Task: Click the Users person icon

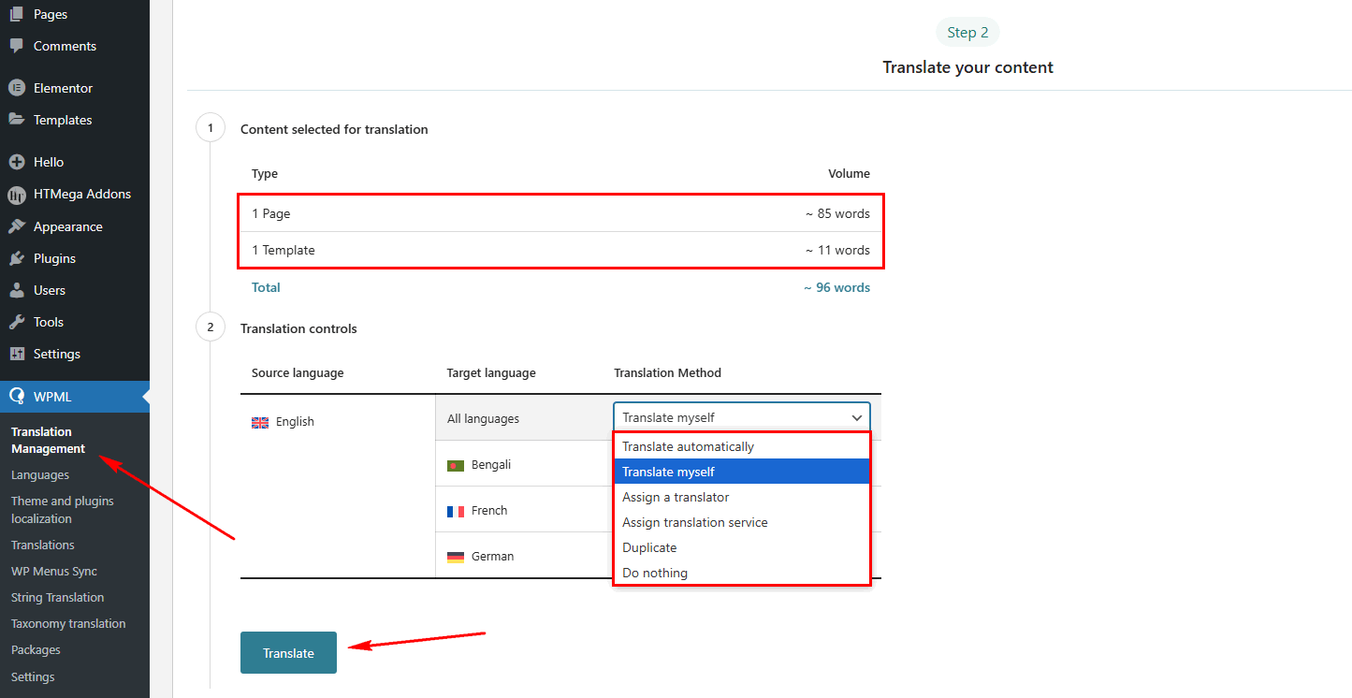Action: (16, 290)
